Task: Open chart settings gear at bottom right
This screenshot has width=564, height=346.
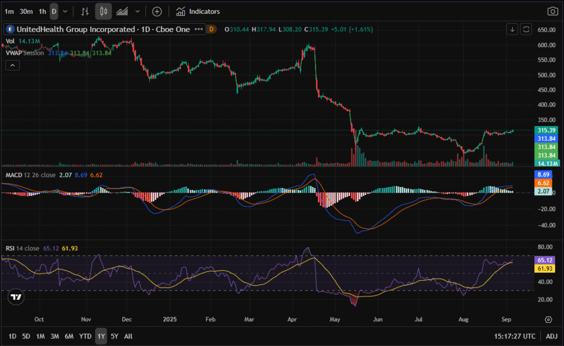Action: click(548, 319)
